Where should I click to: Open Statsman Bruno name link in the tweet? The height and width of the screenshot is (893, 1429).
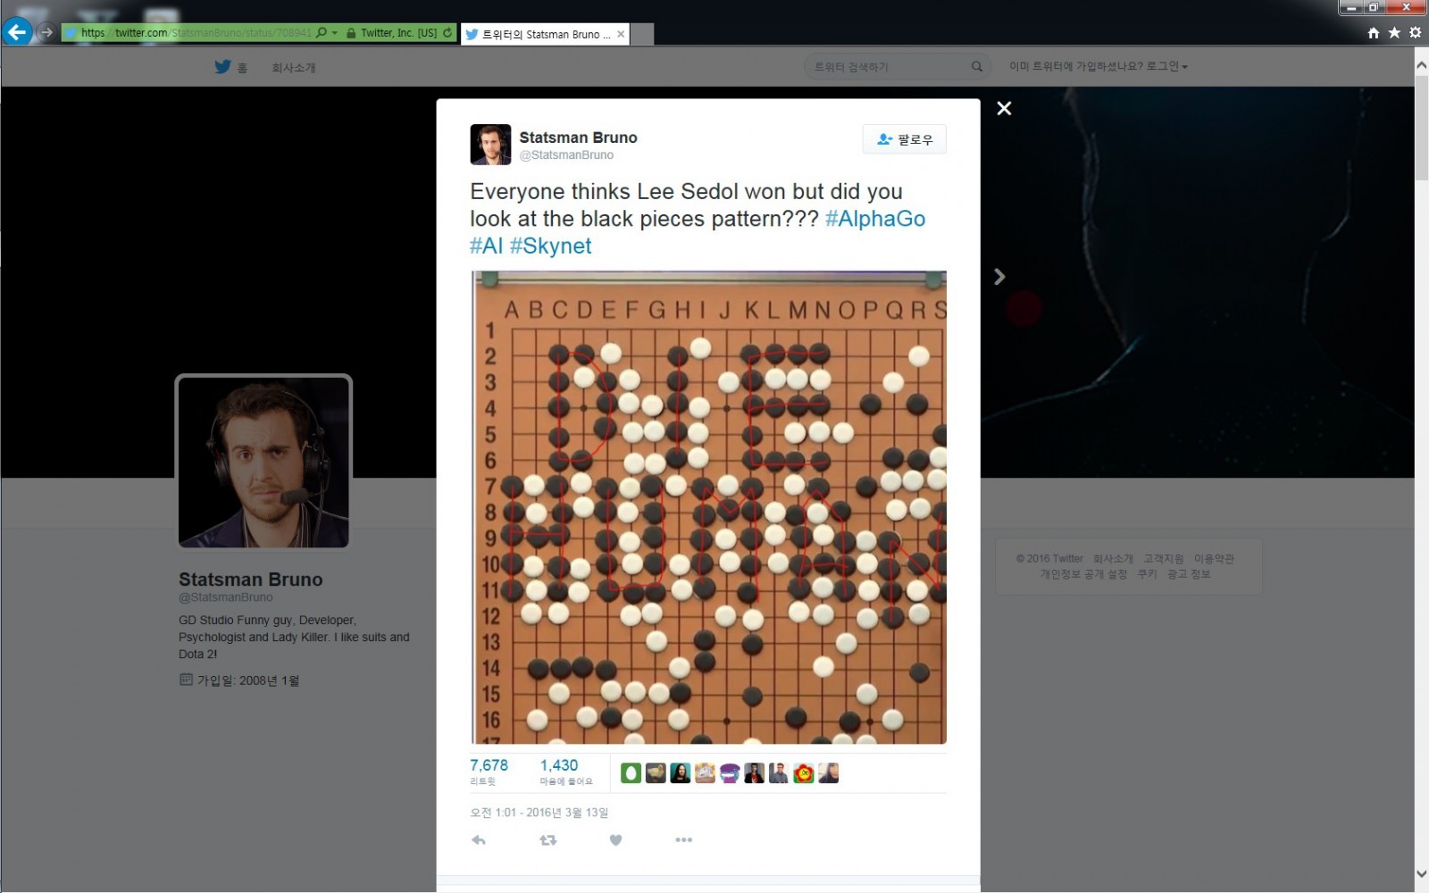(x=578, y=138)
